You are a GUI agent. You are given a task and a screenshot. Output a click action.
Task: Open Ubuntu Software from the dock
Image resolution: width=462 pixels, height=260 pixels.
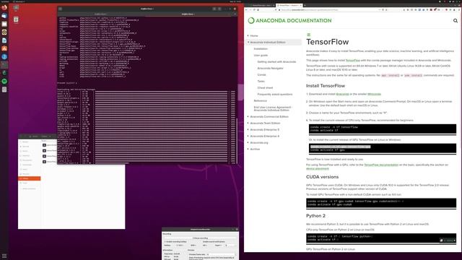[4, 48]
